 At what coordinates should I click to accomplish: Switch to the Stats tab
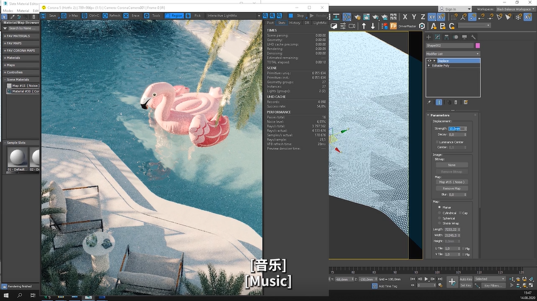click(281, 23)
